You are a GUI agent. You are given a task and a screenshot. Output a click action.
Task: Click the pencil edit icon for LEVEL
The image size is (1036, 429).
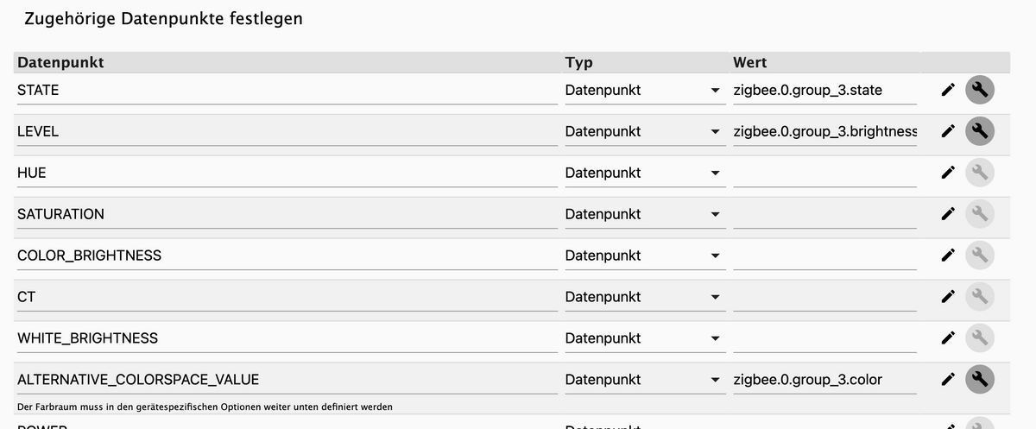coord(948,131)
